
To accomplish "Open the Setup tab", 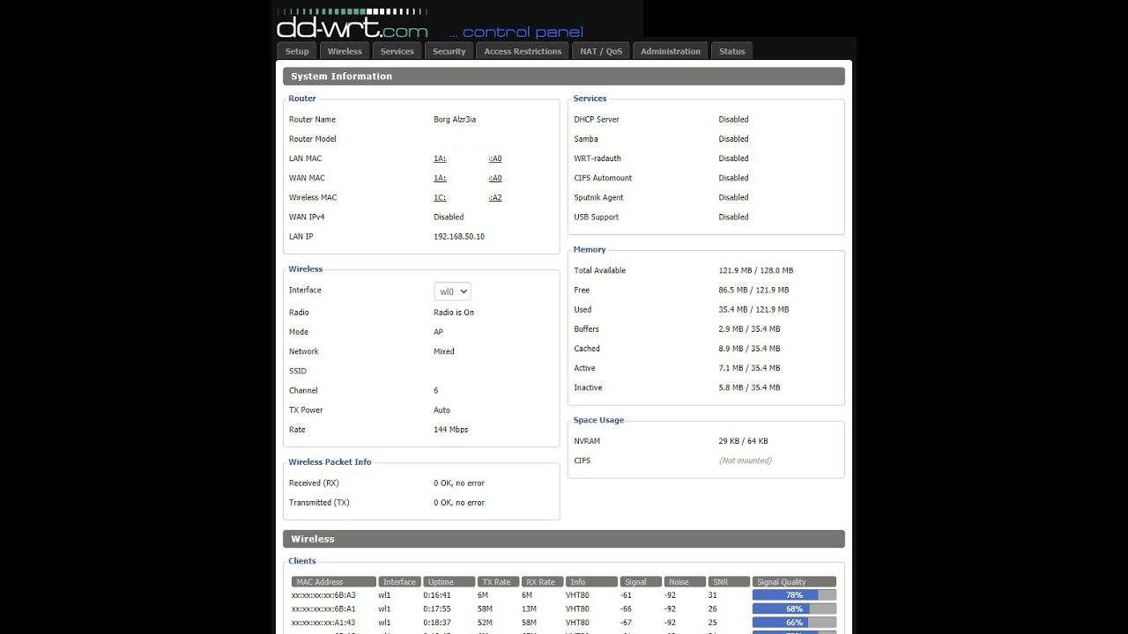I will pyautogui.click(x=297, y=51).
